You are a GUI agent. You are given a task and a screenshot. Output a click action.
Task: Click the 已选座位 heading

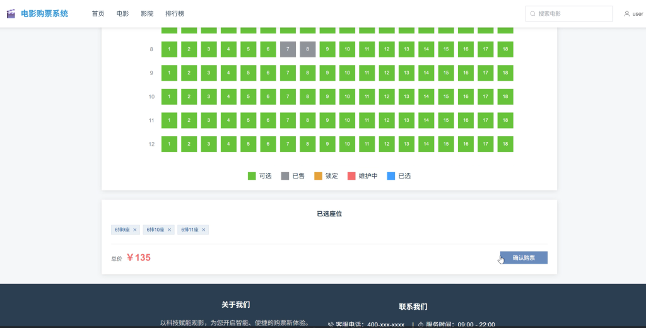(x=329, y=214)
